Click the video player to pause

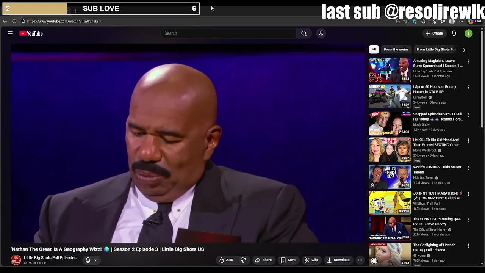[188, 143]
